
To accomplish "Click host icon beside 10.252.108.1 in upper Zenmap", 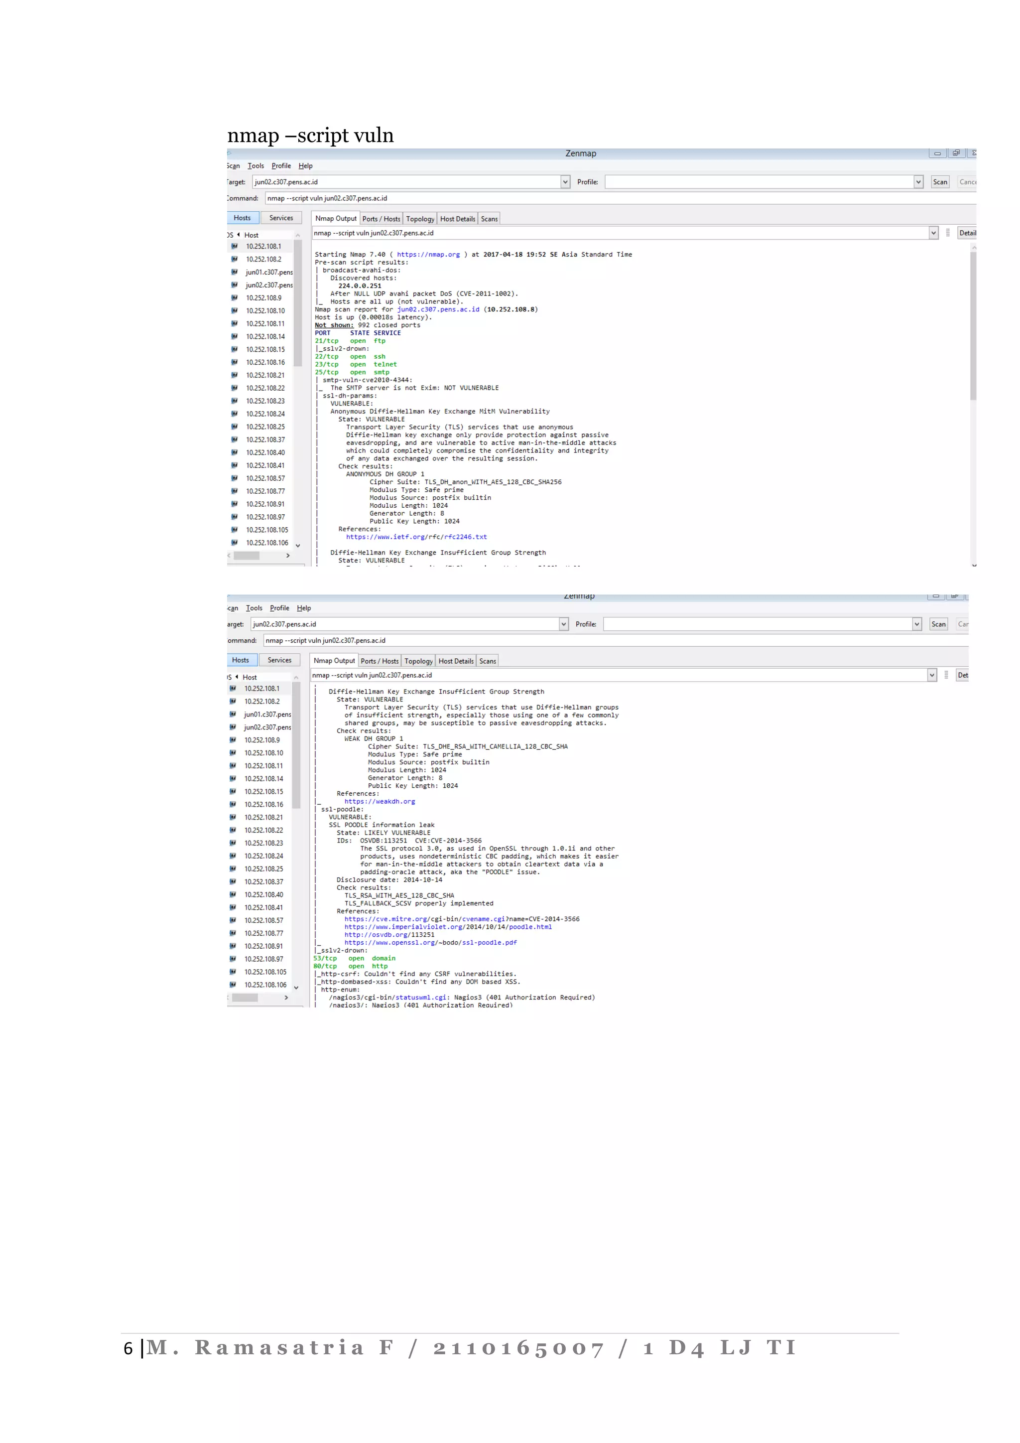I will click(234, 246).
